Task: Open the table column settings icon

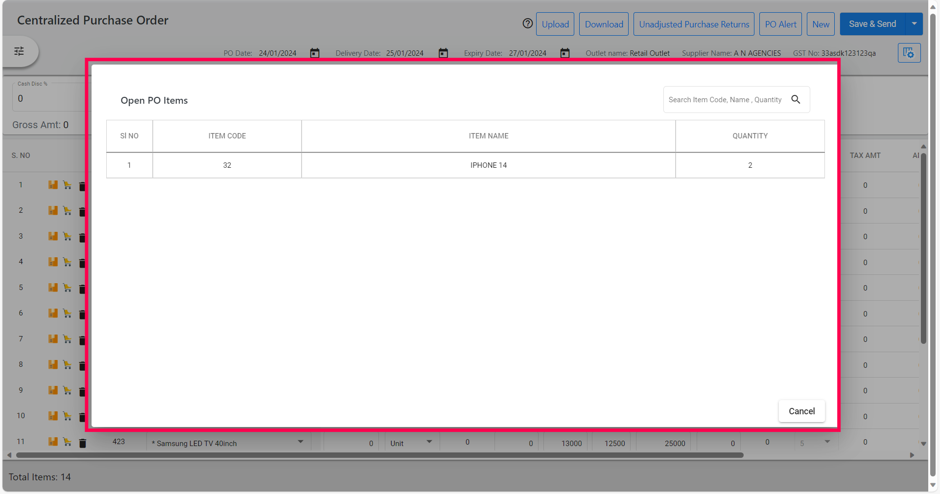Action: tap(909, 53)
